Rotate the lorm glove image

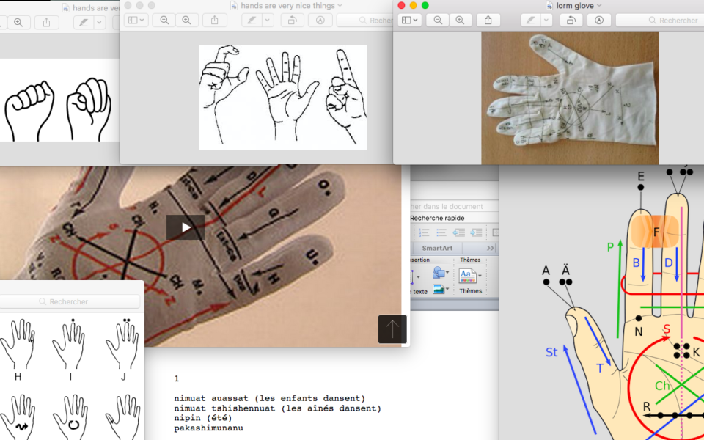571,21
